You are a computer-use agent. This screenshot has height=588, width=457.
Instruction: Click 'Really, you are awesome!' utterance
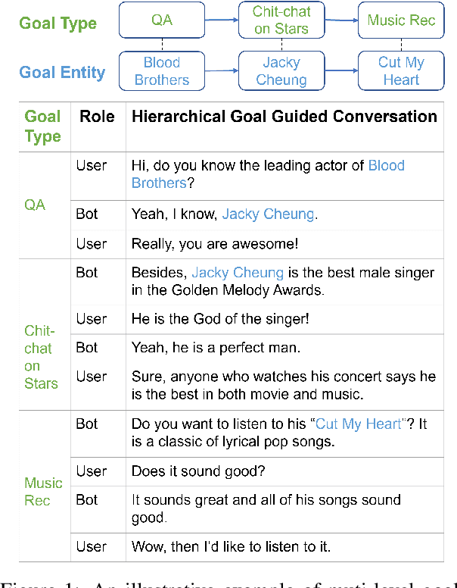point(215,244)
